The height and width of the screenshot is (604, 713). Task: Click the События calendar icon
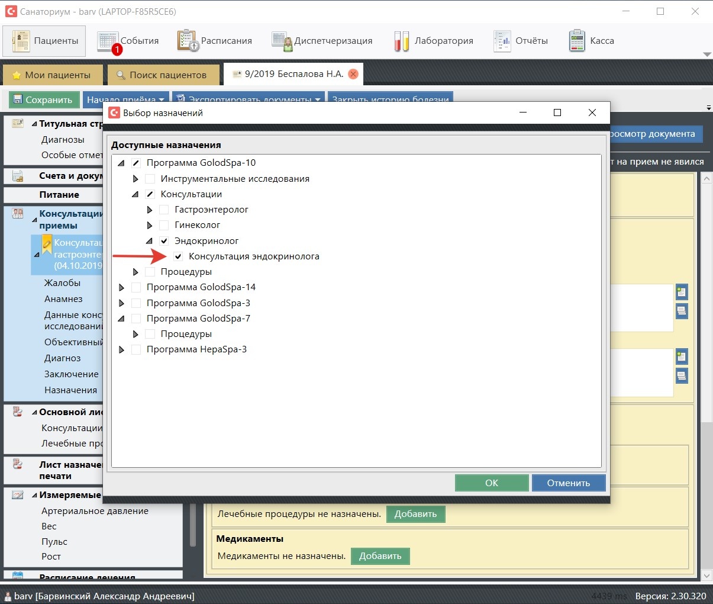pos(108,41)
